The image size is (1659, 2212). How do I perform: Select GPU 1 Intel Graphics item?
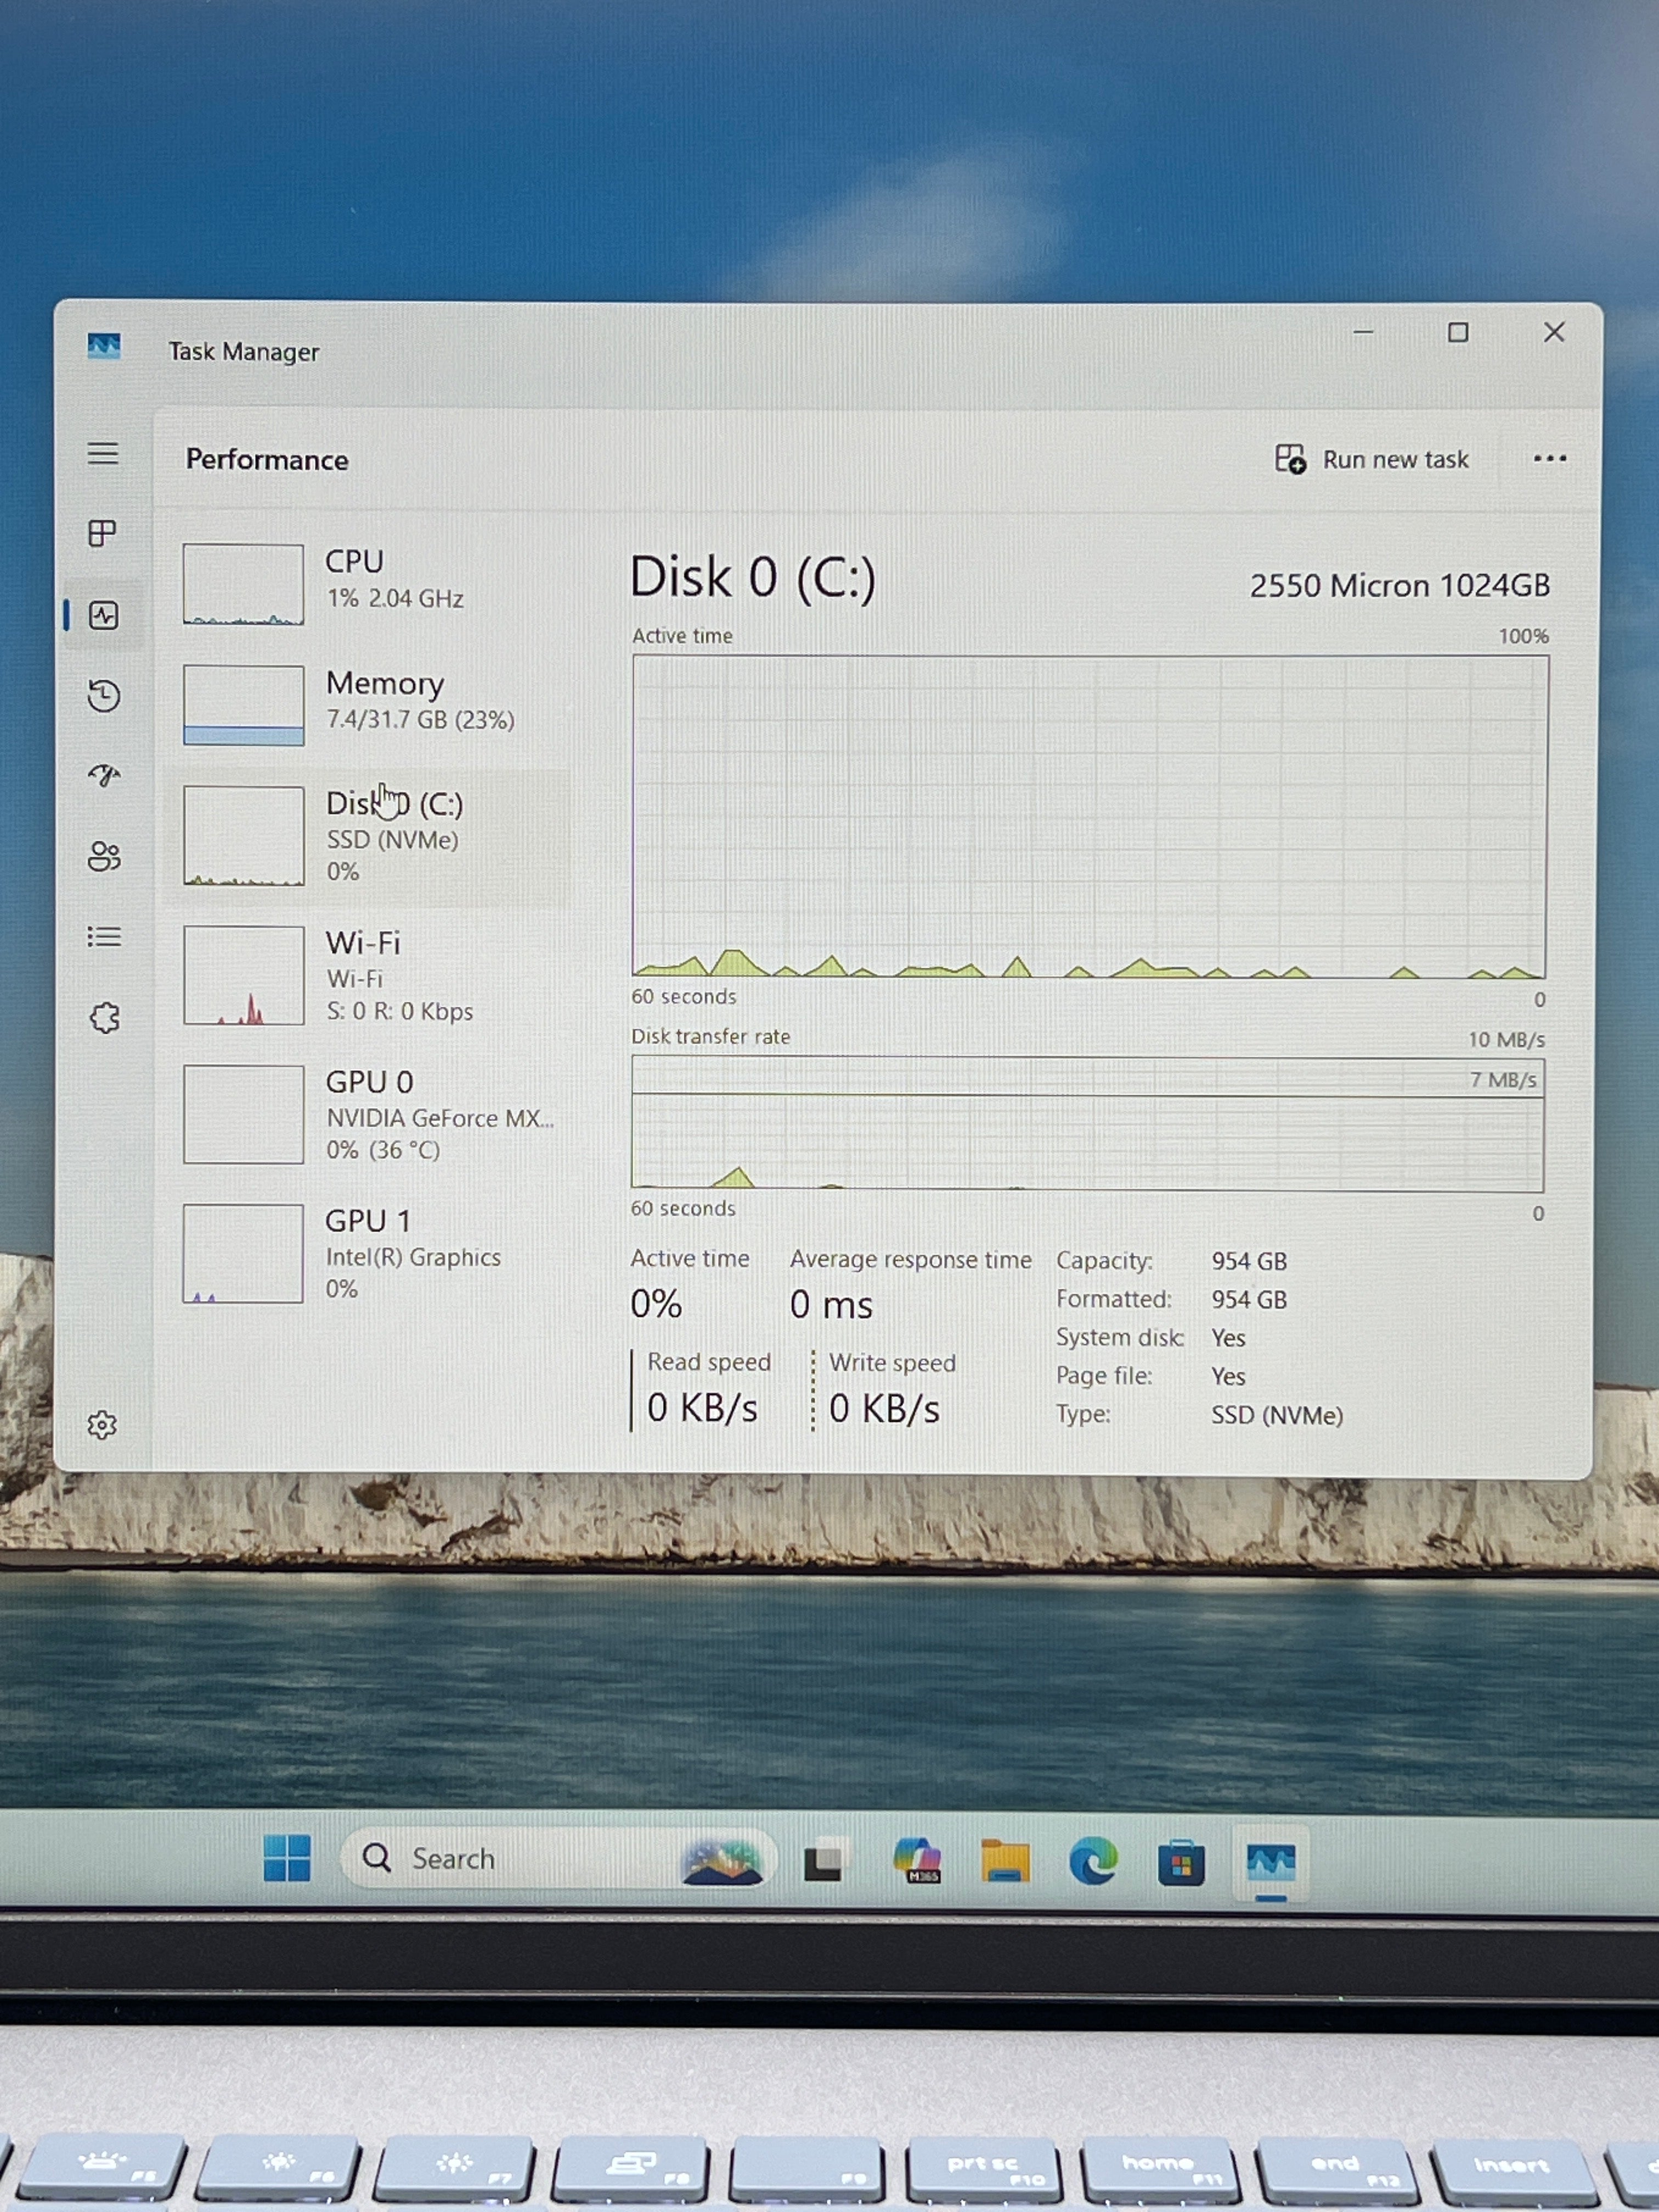pos(368,1253)
